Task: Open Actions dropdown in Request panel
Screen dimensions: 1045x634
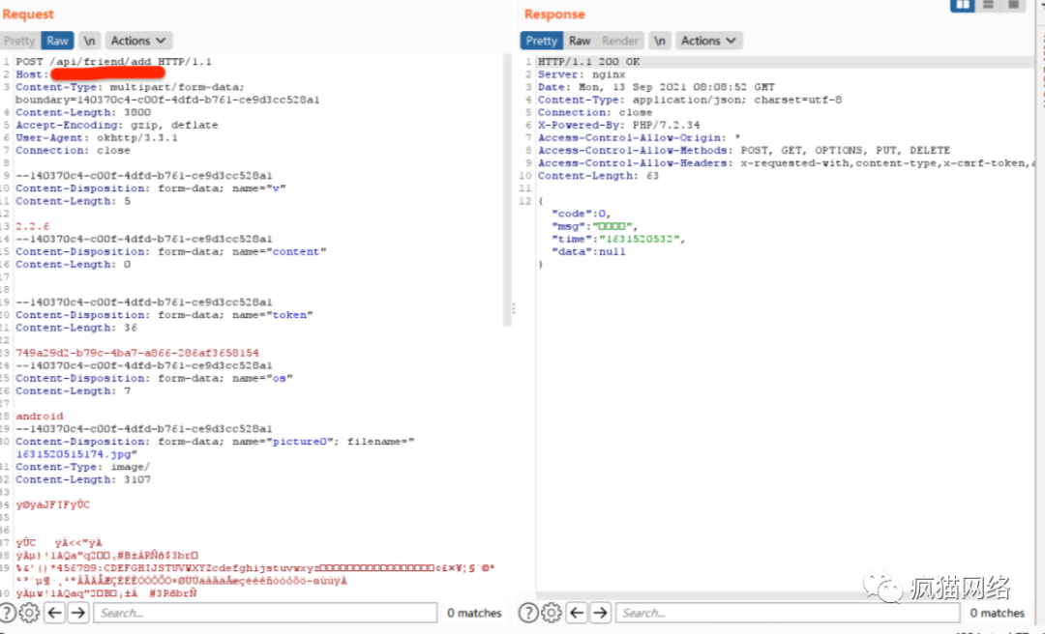Action: pos(138,41)
